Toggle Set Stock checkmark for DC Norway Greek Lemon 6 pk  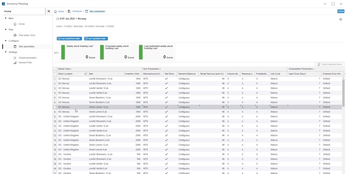coord(166,112)
